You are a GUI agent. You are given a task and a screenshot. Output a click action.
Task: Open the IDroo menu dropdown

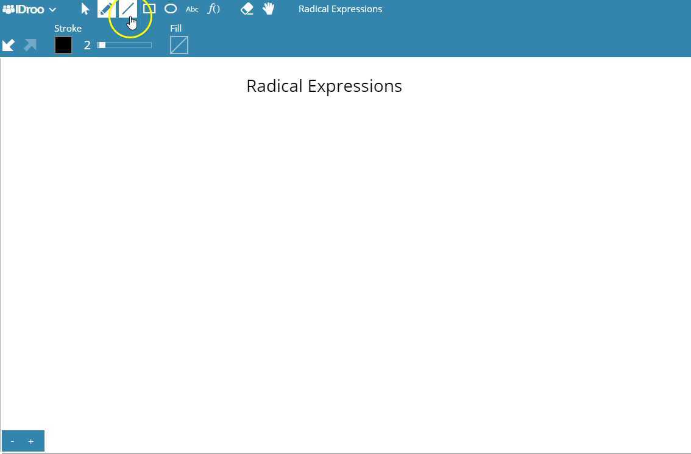coord(52,9)
